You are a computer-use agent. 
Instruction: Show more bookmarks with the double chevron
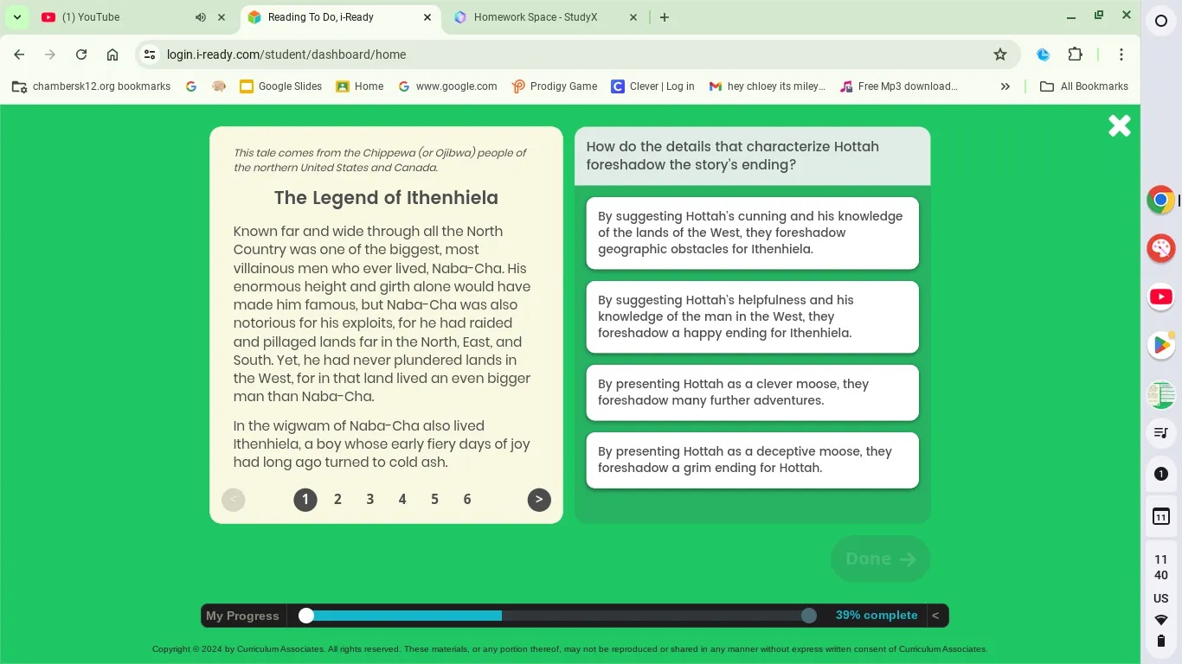point(1005,86)
